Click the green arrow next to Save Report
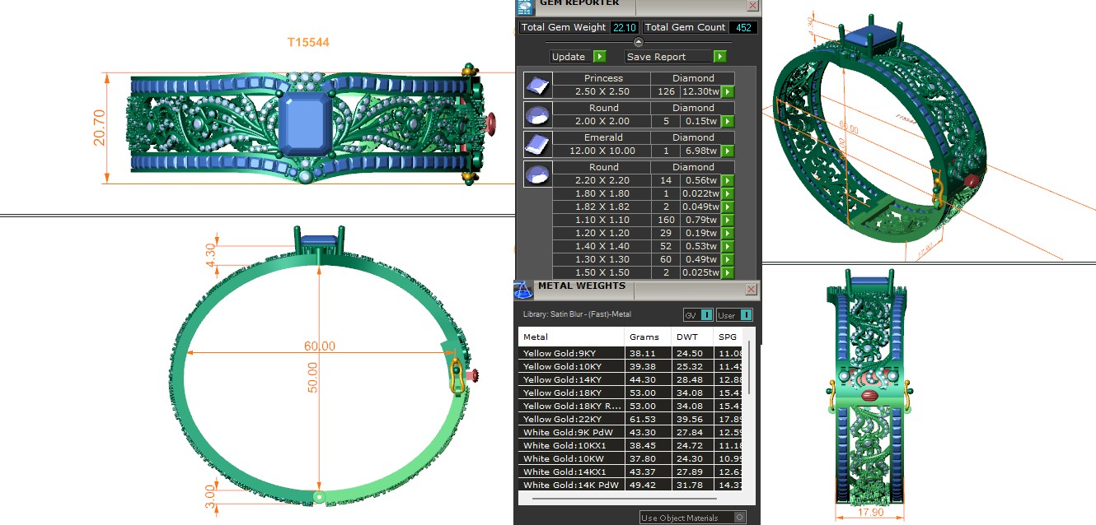The image size is (1096, 525). (x=720, y=57)
